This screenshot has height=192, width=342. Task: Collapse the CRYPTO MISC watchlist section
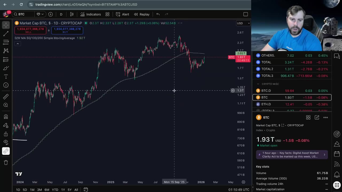[258, 84]
